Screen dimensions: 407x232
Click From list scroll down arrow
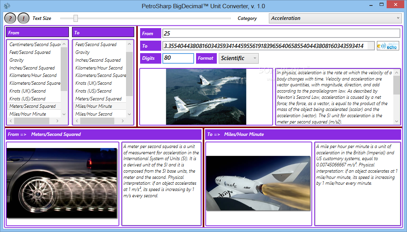(x=64, y=114)
